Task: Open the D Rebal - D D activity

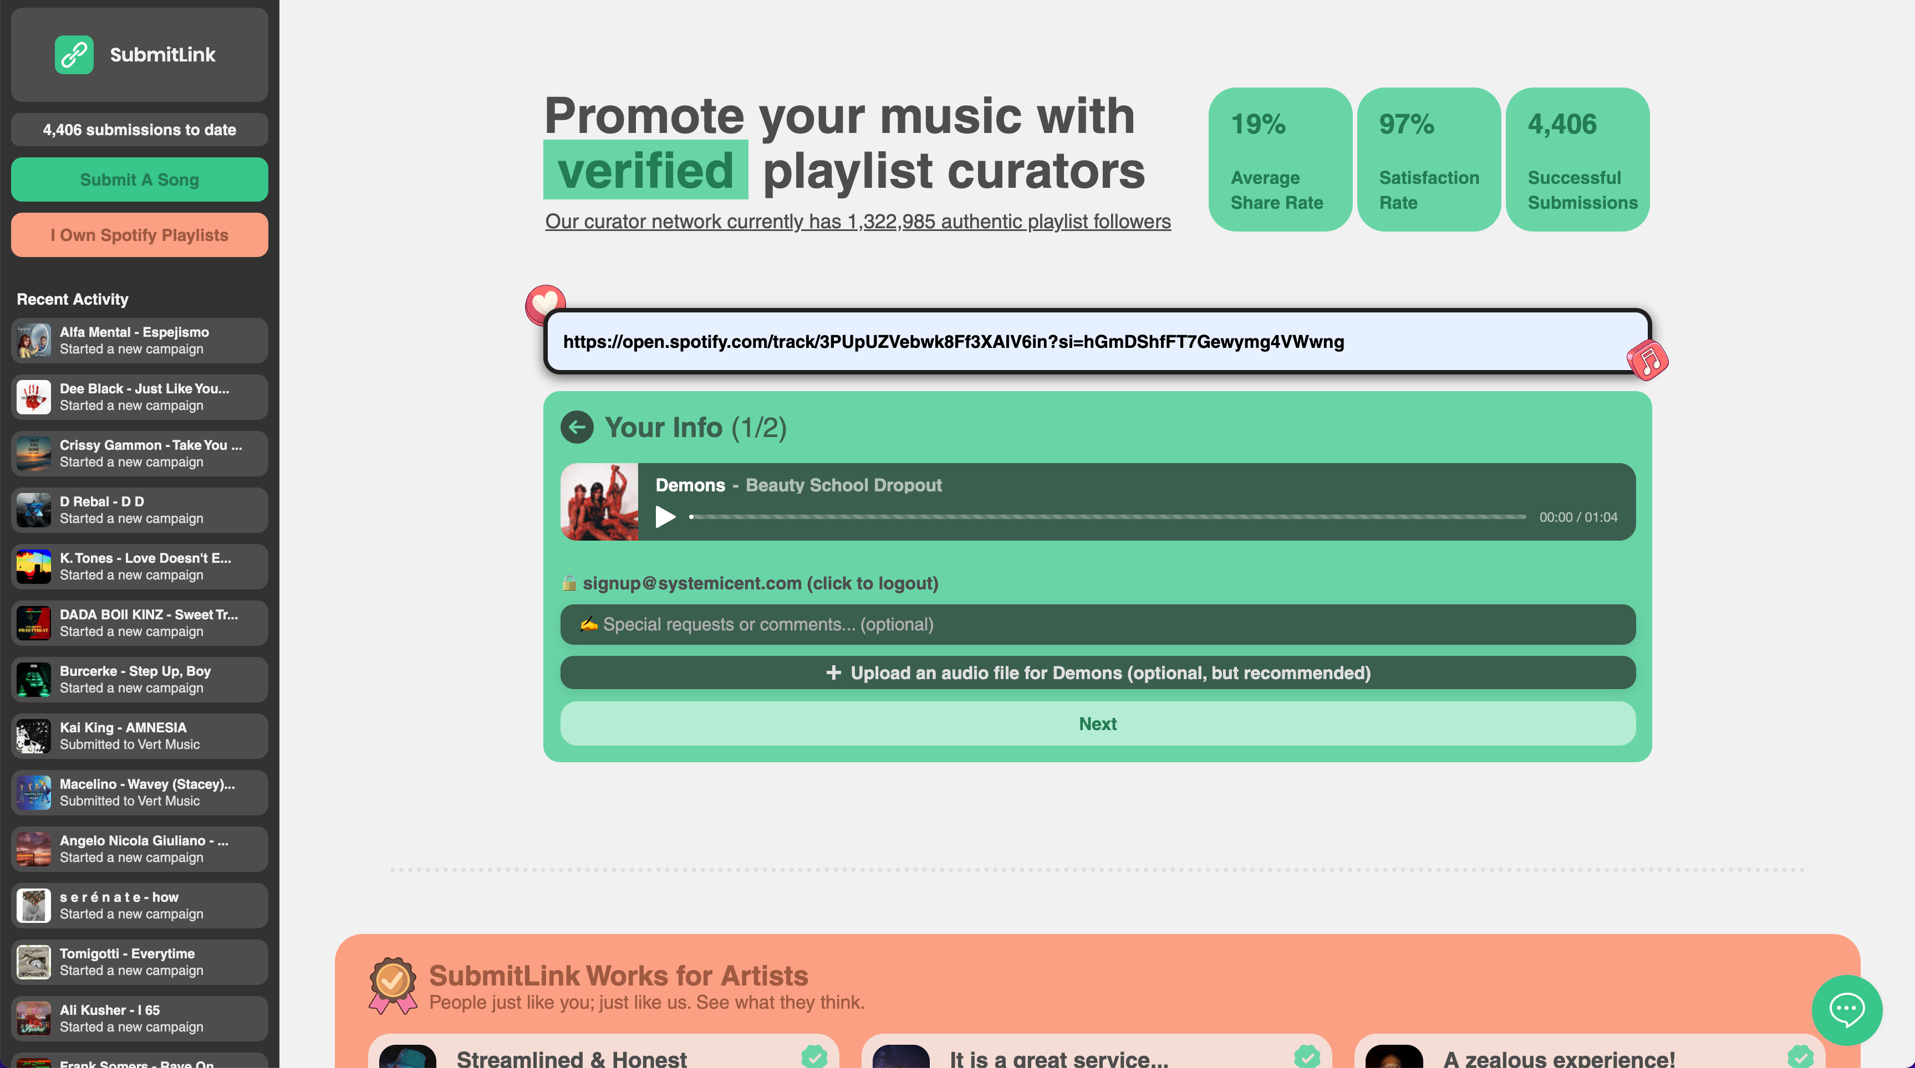Action: pyautogui.click(x=140, y=510)
